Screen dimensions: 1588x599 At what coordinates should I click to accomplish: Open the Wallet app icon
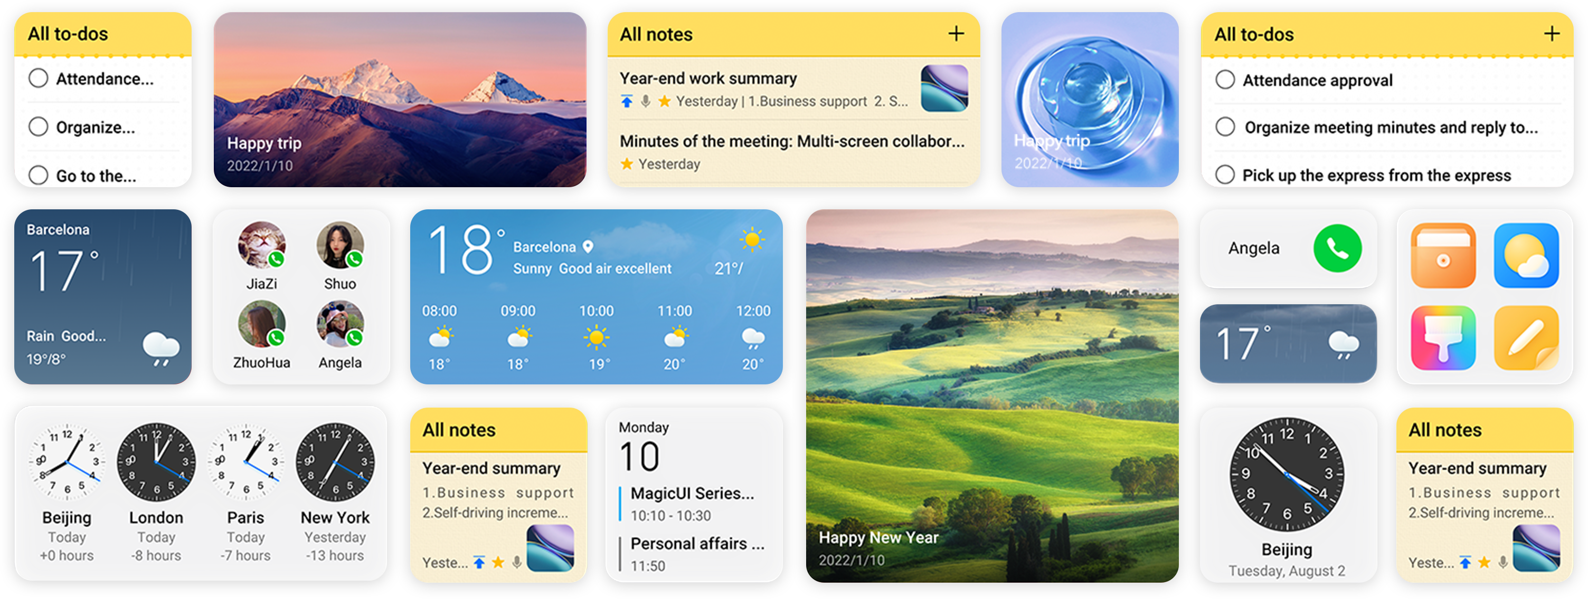[1439, 261]
